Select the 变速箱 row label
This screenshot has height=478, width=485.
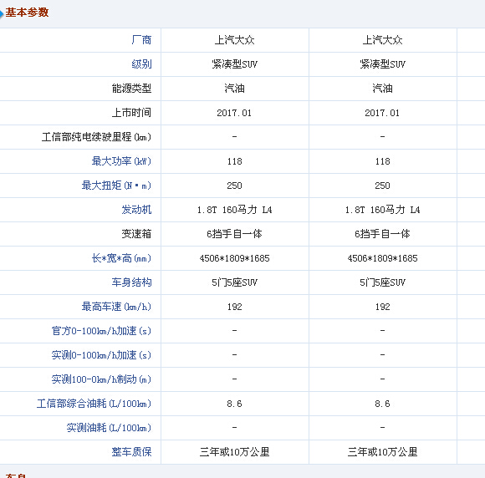(136, 234)
